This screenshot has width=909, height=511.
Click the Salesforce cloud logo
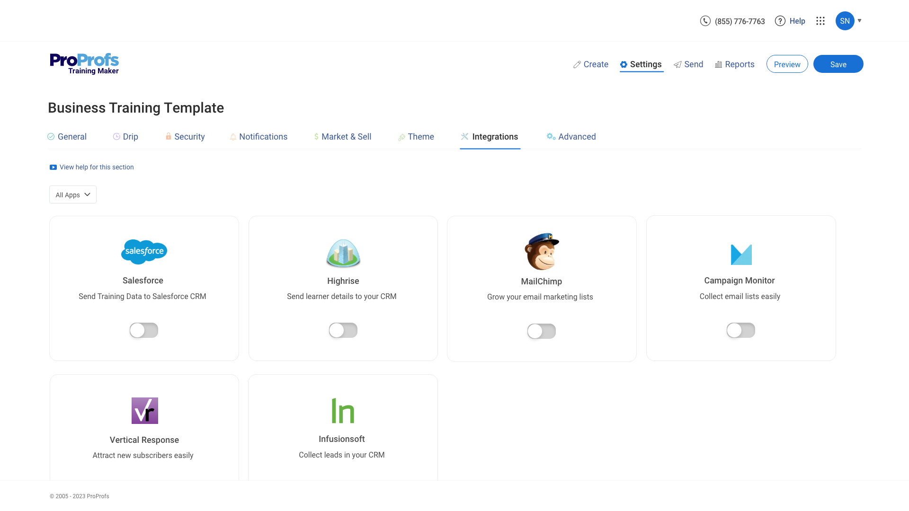144,252
